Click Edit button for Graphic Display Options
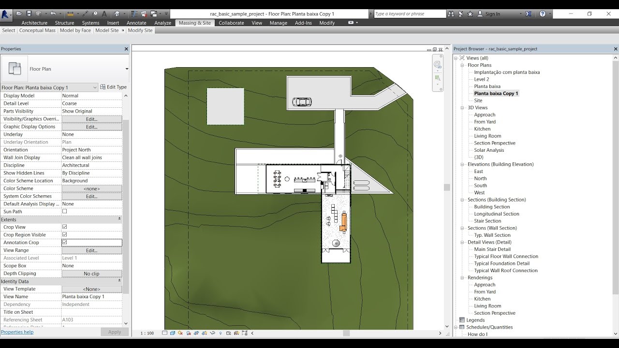The image size is (619, 348). coord(92,127)
